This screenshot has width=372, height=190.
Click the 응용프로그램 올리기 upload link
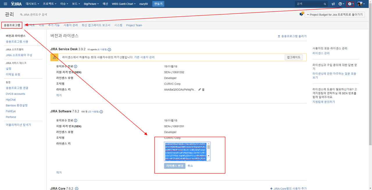click(x=292, y=36)
